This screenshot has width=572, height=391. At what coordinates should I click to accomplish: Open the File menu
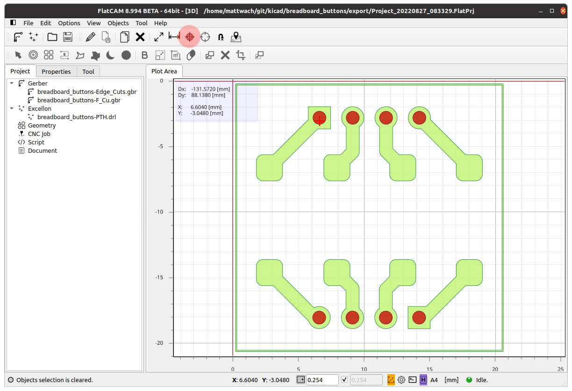[29, 23]
